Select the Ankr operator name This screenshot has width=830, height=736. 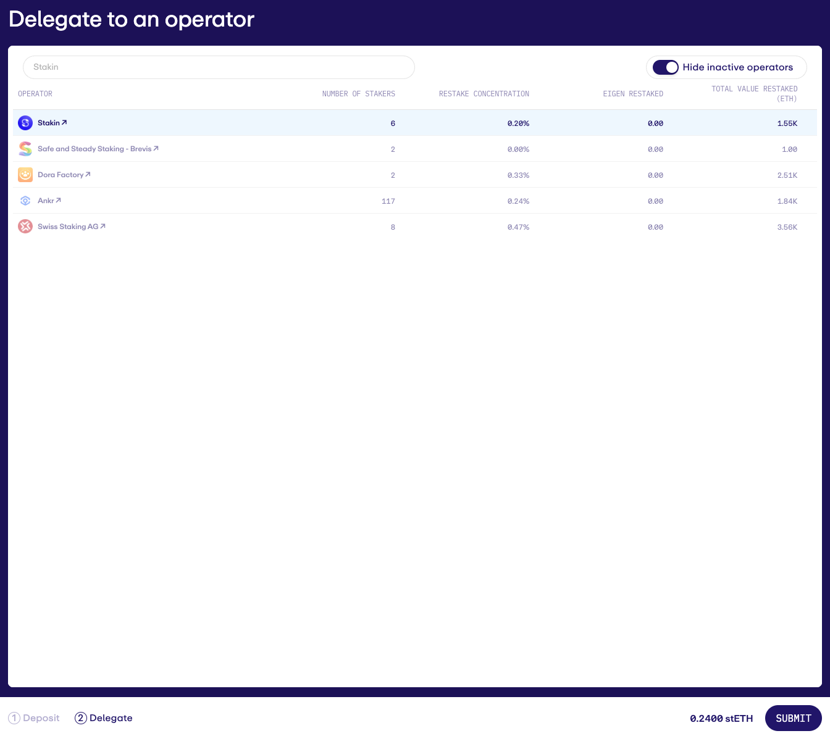[46, 201]
